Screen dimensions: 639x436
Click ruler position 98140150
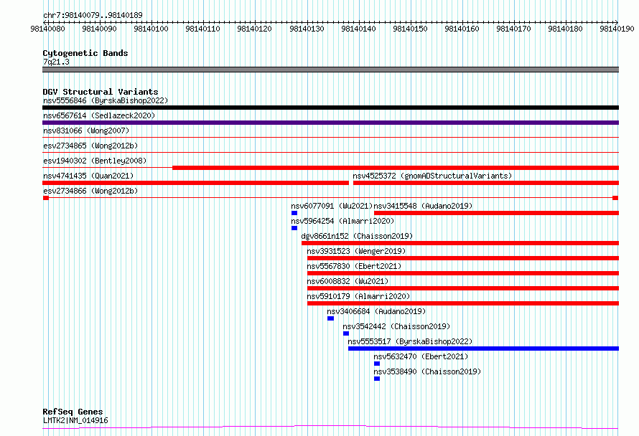(x=411, y=29)
